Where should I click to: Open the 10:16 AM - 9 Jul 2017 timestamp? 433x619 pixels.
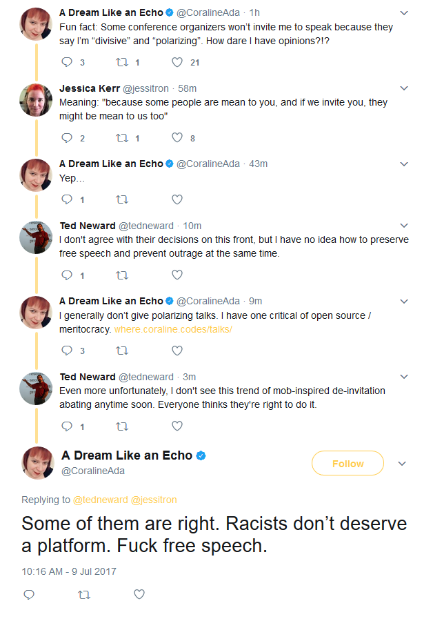[x=69, y=571]
